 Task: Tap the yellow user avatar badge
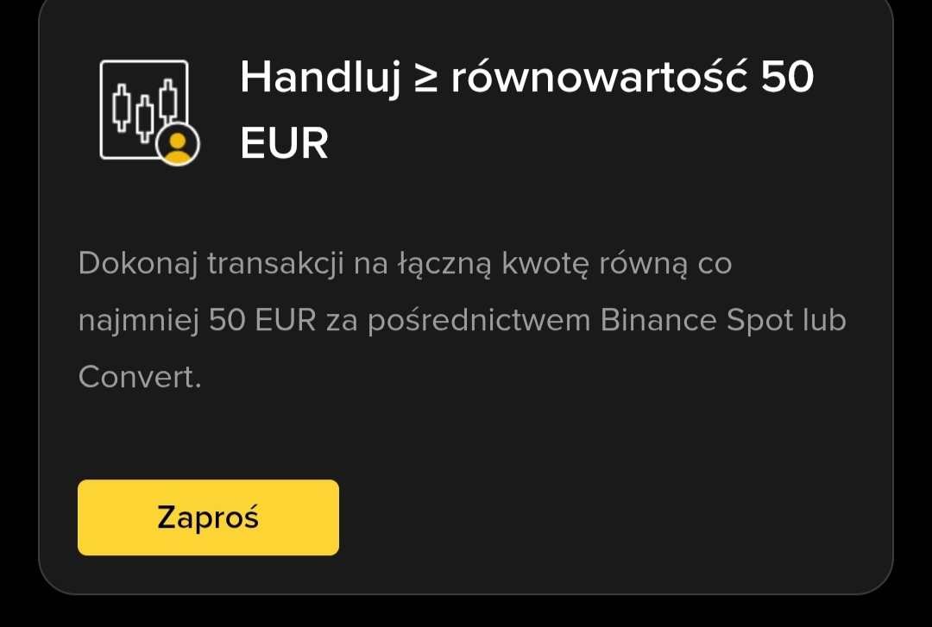[x=178, y=144]
